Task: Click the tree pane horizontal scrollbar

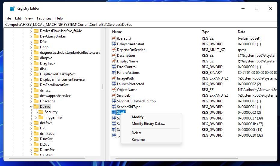Action: 47,158
